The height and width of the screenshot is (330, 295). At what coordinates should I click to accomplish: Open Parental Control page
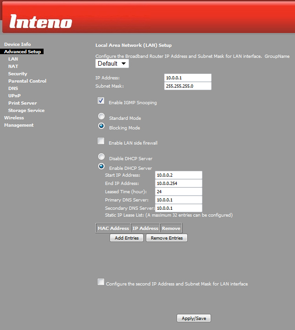pyautogui.click(x=27, y=81)
